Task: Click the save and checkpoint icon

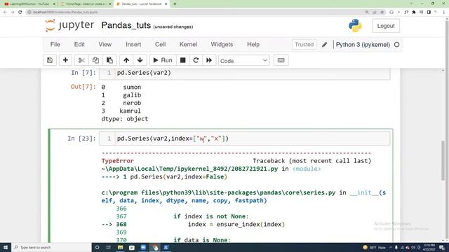Action: 50,60
